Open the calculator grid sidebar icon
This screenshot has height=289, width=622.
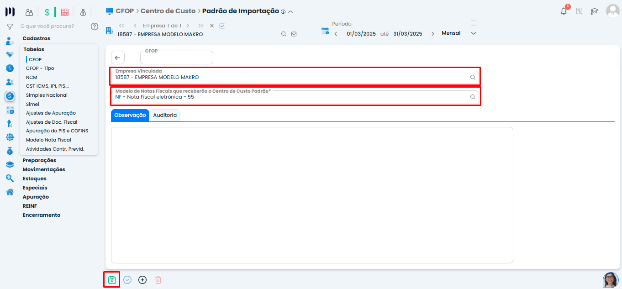point(10,110)
